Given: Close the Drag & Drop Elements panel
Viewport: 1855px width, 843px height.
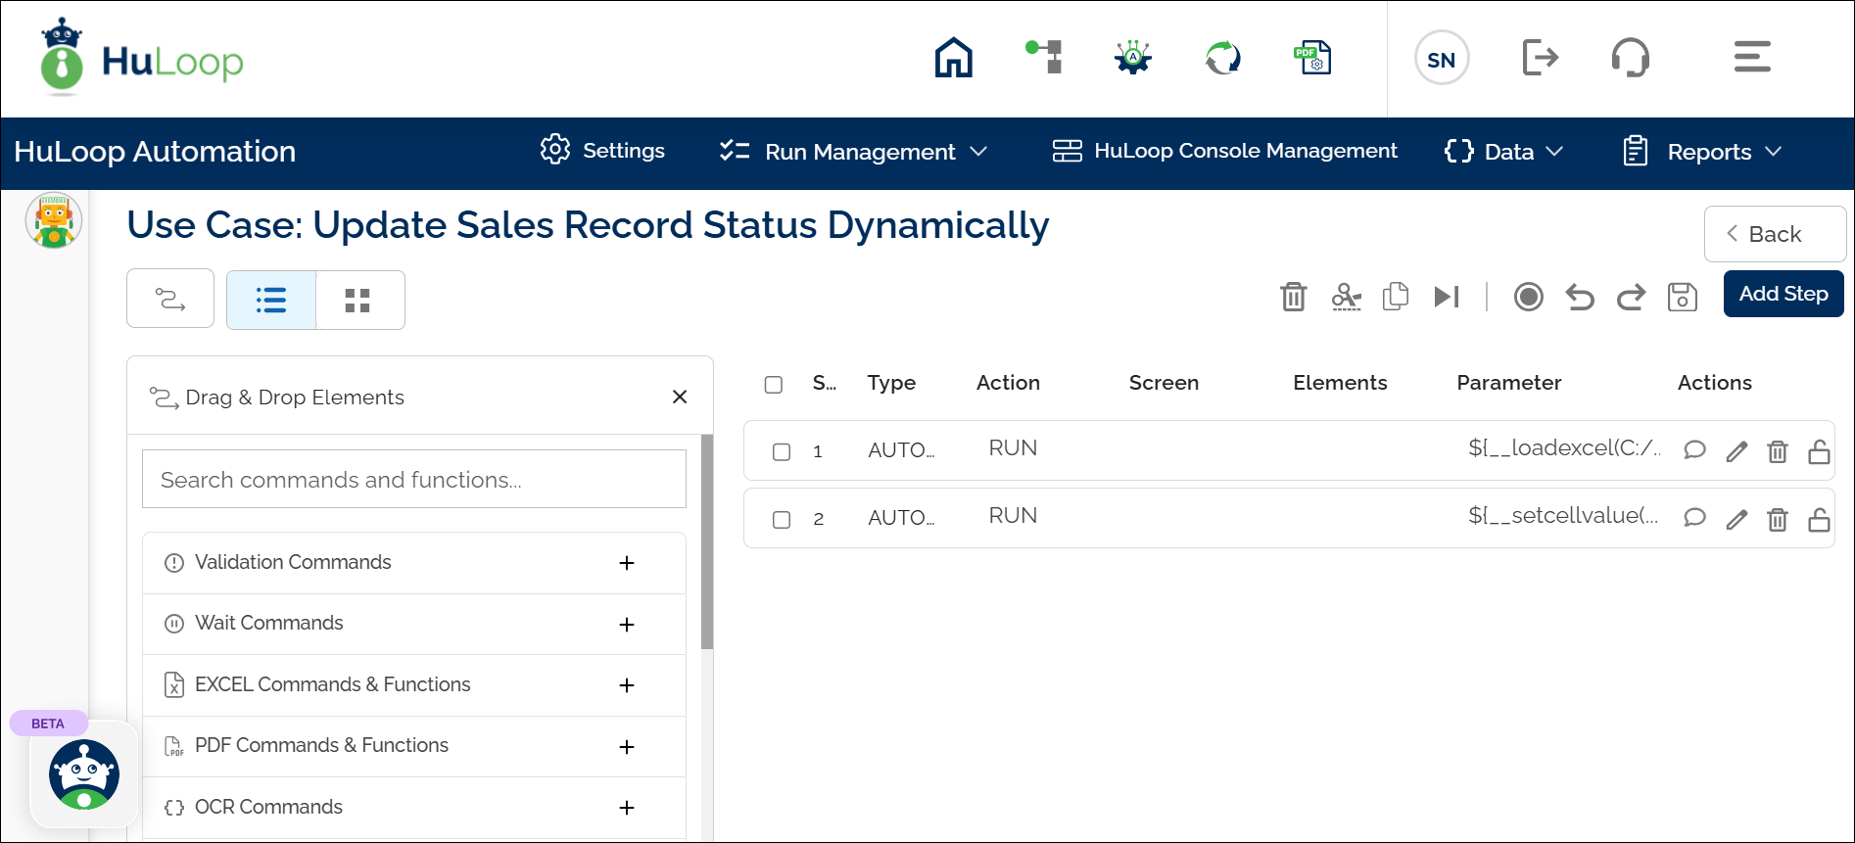Looking at the screenshot, I should [x=680, y=397].
